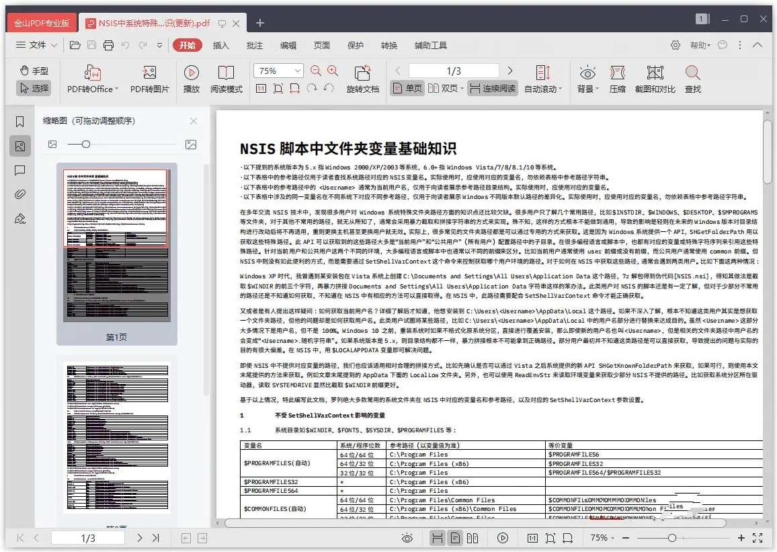The image size is (777, 552).
Task: Enable 单页 single page view
Action: [x=406, y=88]
